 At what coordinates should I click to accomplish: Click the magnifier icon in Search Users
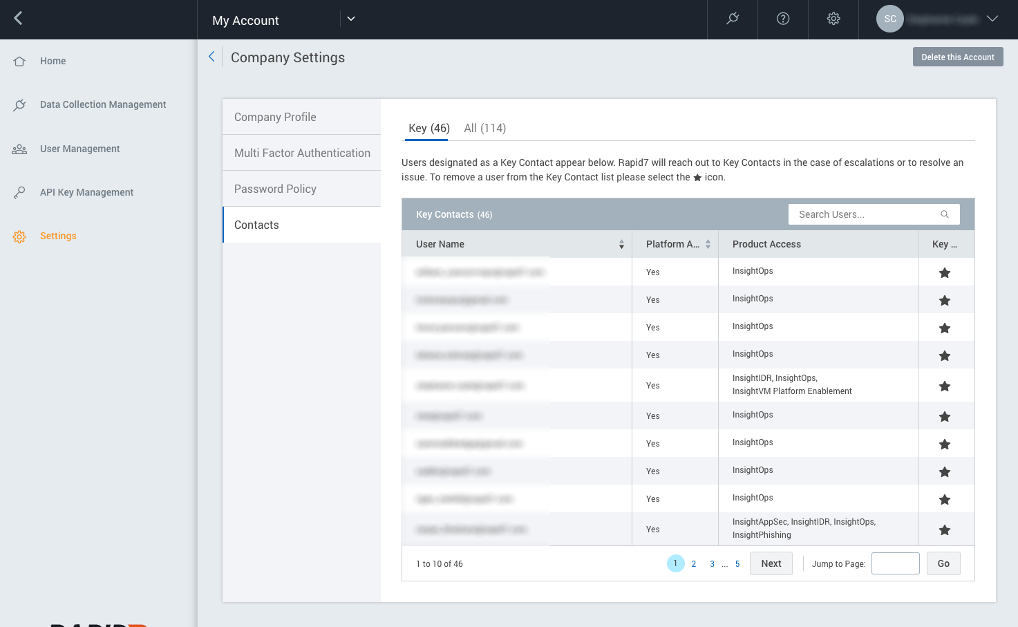click(x=945, y=214)
